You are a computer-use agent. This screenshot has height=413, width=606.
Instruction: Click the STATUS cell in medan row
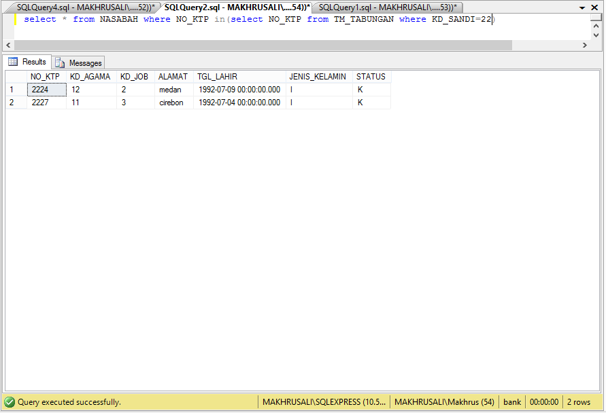[371, 90]
